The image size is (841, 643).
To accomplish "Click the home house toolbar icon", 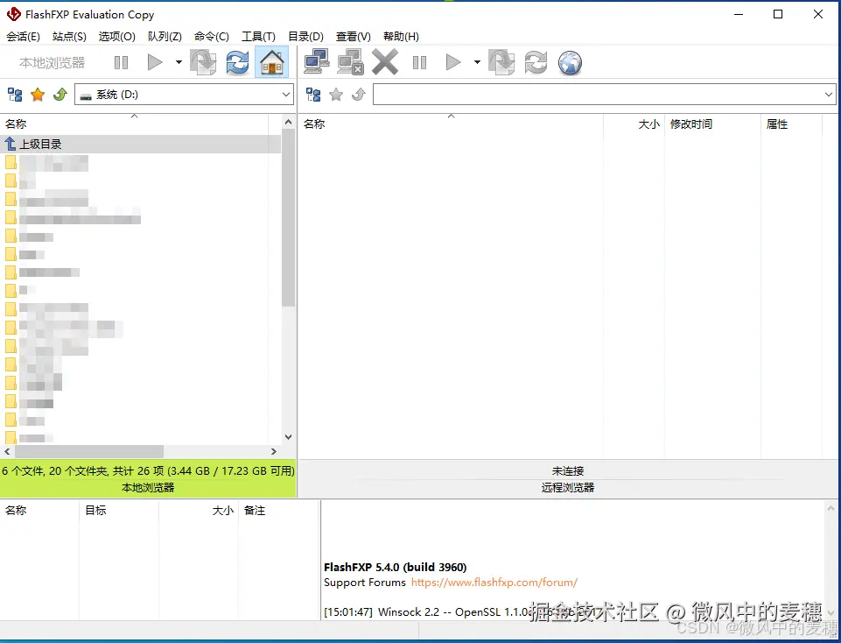I will click(x=271, y=62).
